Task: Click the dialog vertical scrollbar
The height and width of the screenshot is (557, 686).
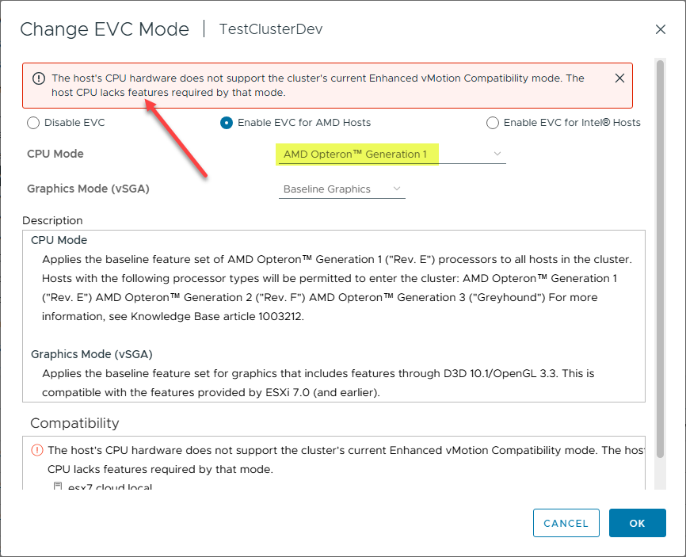Action: [x=659, y=238]
